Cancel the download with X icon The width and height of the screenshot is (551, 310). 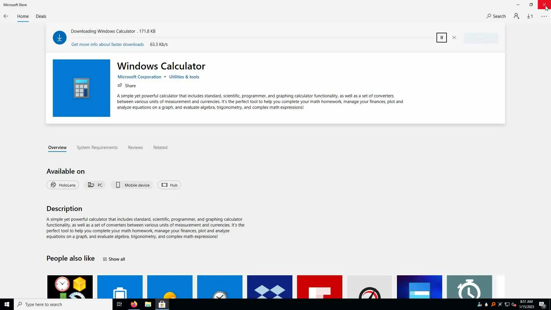[454, 38]
